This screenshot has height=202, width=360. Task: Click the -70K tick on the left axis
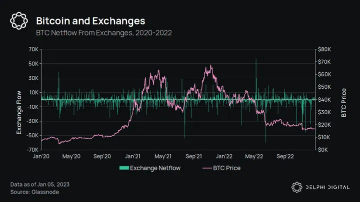33,150
